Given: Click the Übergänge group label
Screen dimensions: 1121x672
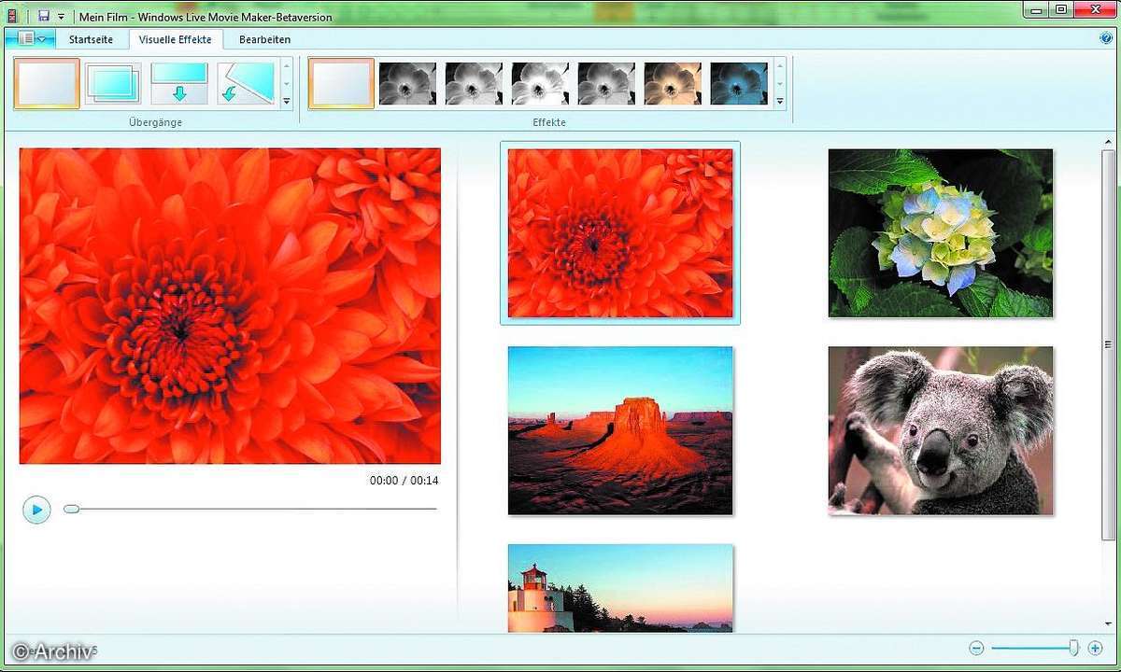Looking at the screenshot, I should 155,122.
